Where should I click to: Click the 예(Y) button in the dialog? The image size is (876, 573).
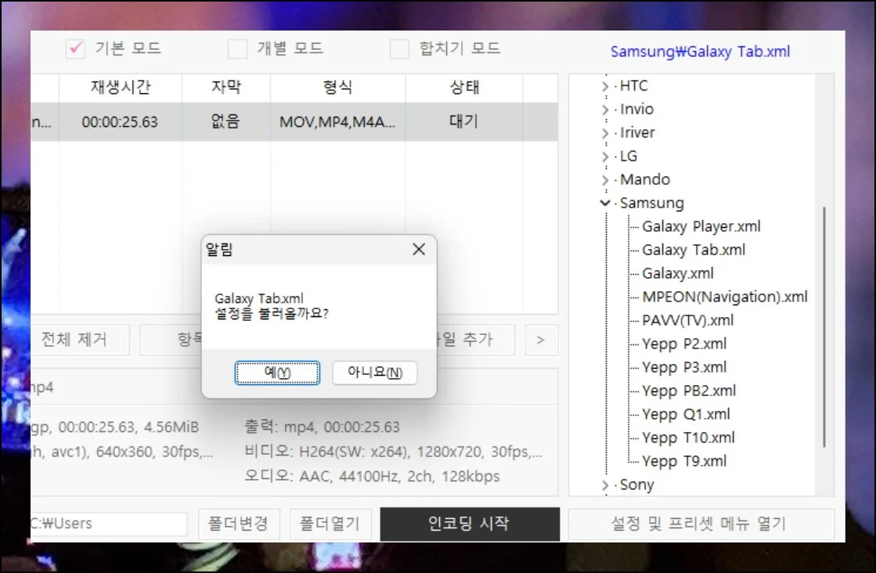(x=277, y=373)
